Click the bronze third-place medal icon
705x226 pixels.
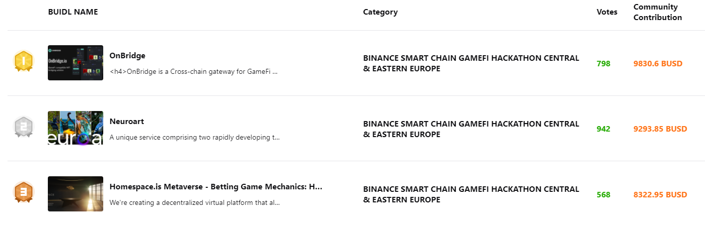point(23,192)
